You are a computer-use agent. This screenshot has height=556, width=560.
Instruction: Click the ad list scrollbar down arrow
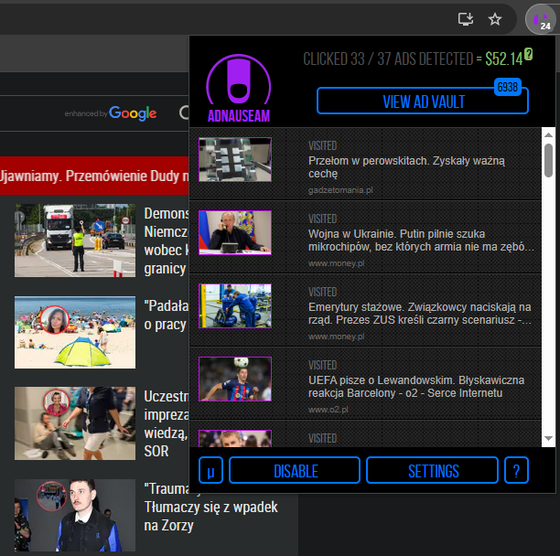pos(548,440)
